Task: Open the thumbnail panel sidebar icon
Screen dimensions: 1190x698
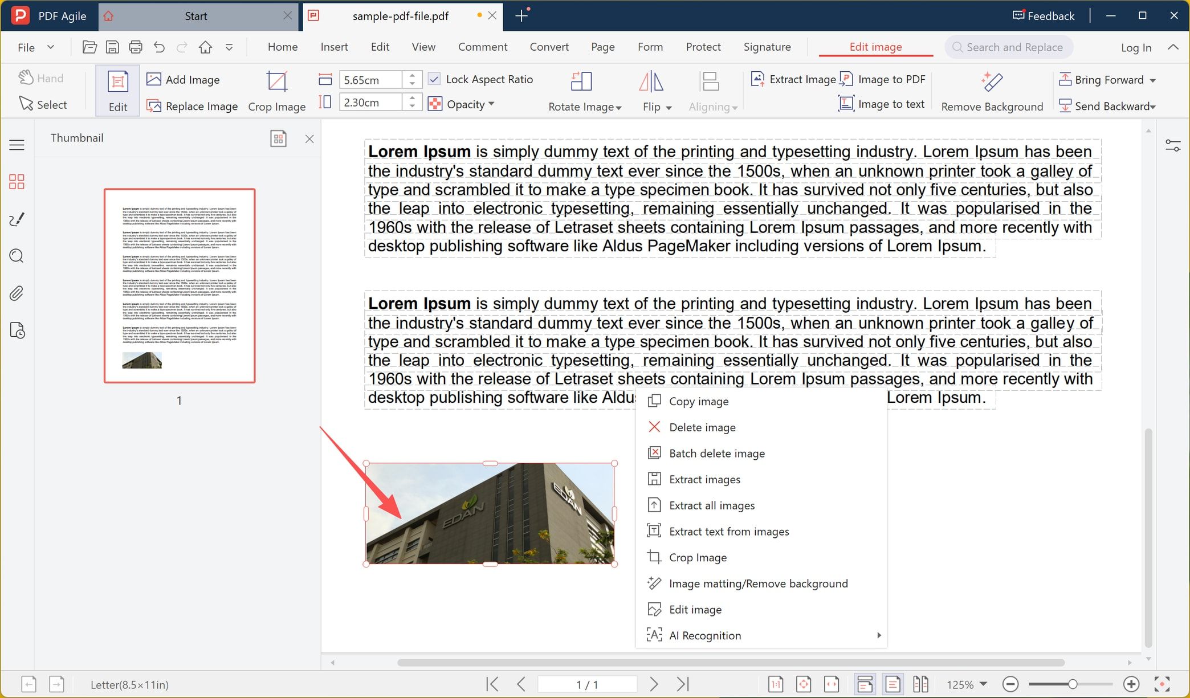Action: pos(17,182)
